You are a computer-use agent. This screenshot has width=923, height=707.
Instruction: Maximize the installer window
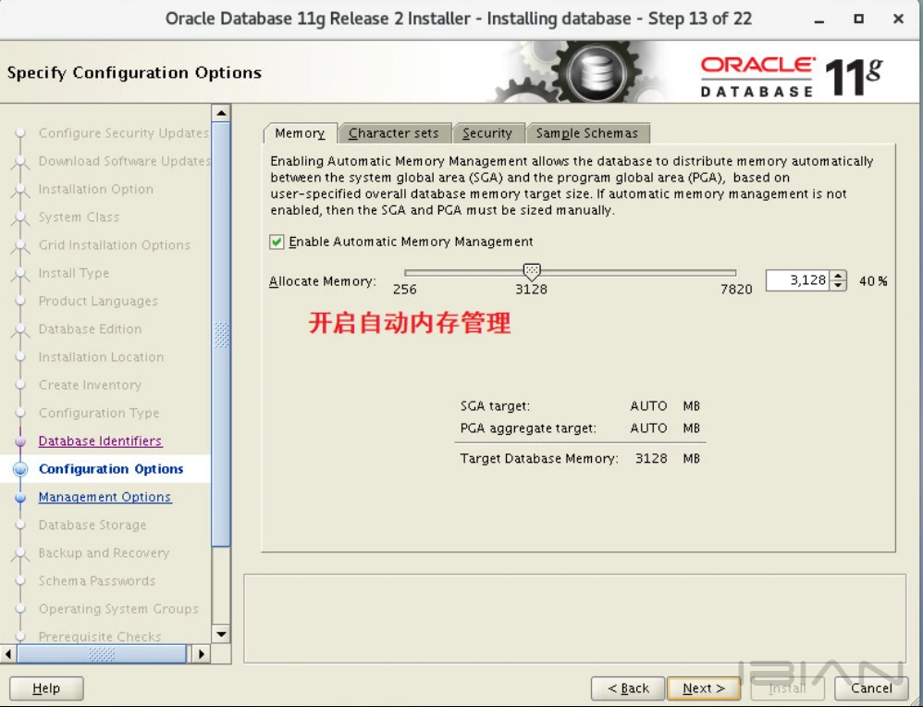[x=859, y=19]
